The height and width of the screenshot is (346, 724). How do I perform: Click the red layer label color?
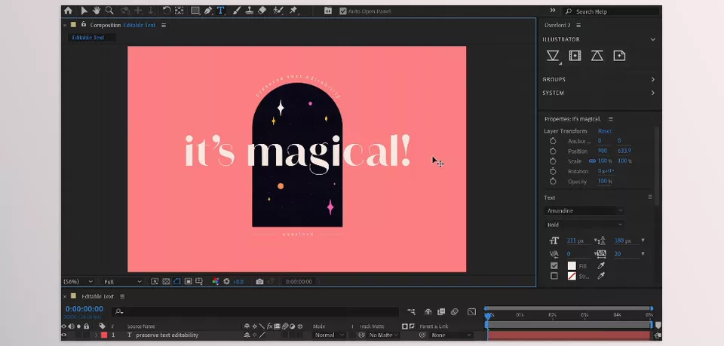pyautogui.click(x=104, y=335)
